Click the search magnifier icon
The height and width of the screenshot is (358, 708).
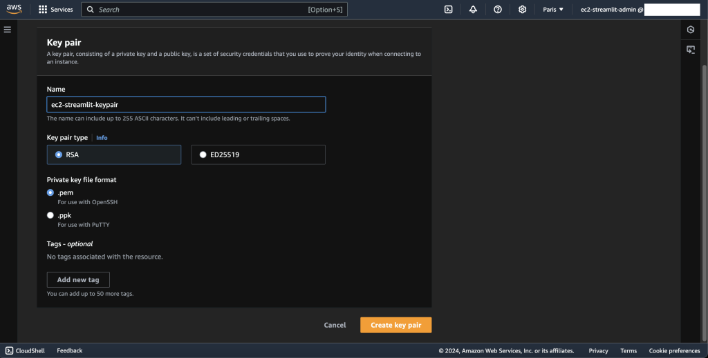(x=91, y=10)
